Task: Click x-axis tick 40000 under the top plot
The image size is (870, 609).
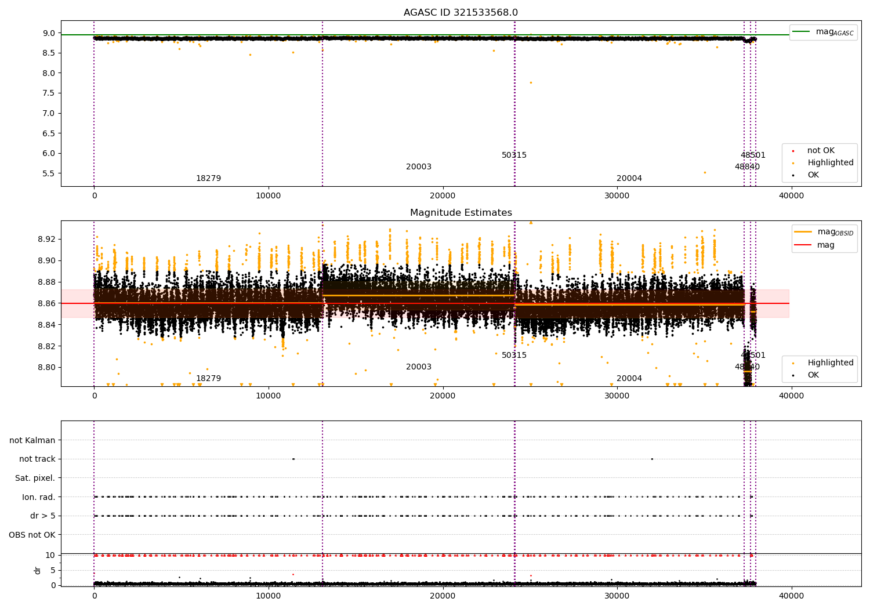Action: (x=791, y=195)
